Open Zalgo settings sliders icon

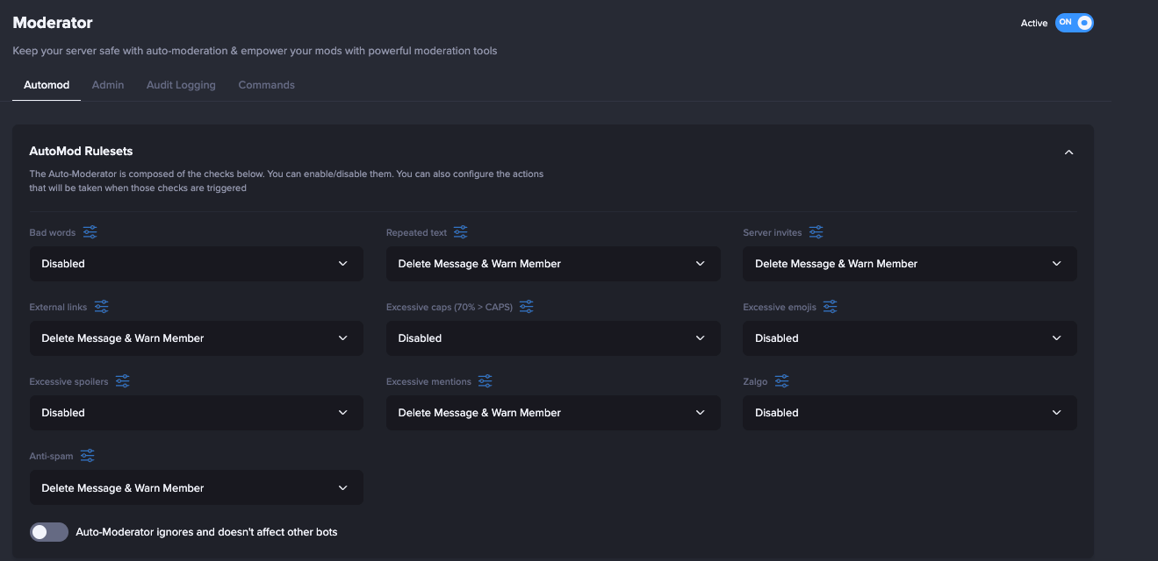(782, 381)
